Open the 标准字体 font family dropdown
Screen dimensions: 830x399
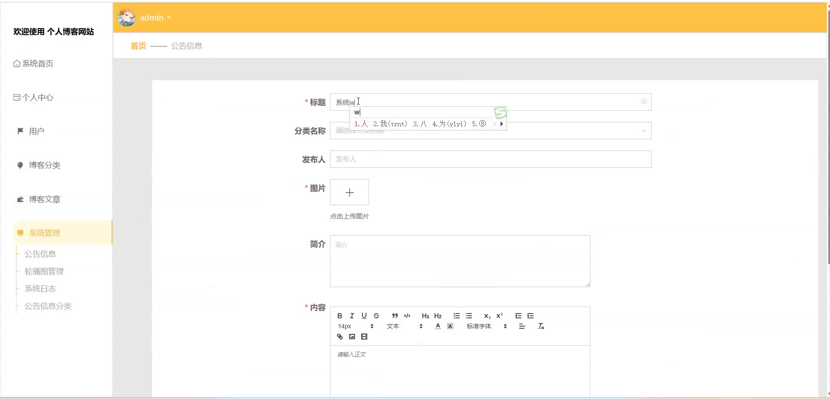(487, 326)
